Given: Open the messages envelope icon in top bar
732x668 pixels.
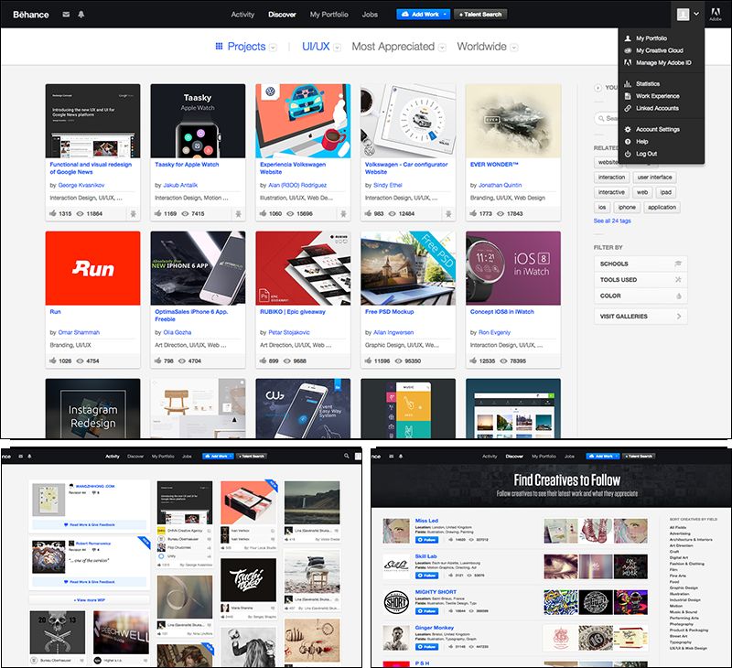Looking at the screenshot, I should 66,15.
